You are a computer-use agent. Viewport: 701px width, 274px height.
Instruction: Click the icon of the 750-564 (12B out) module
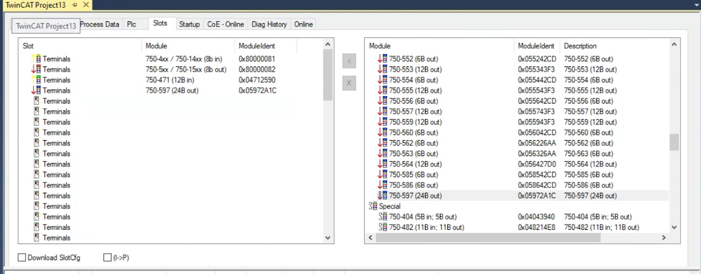click(382, 164)
